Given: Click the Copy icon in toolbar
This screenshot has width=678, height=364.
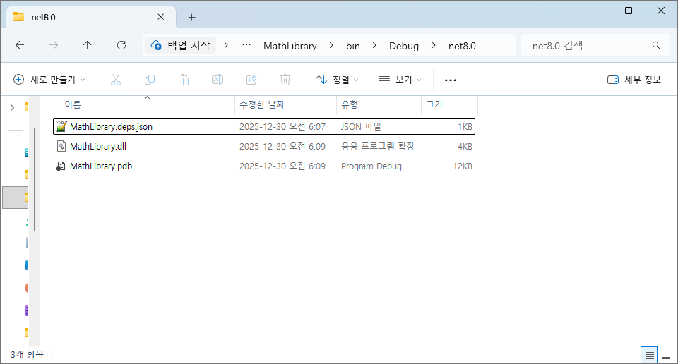Looking at the screenshot, I should coord(150,80).
